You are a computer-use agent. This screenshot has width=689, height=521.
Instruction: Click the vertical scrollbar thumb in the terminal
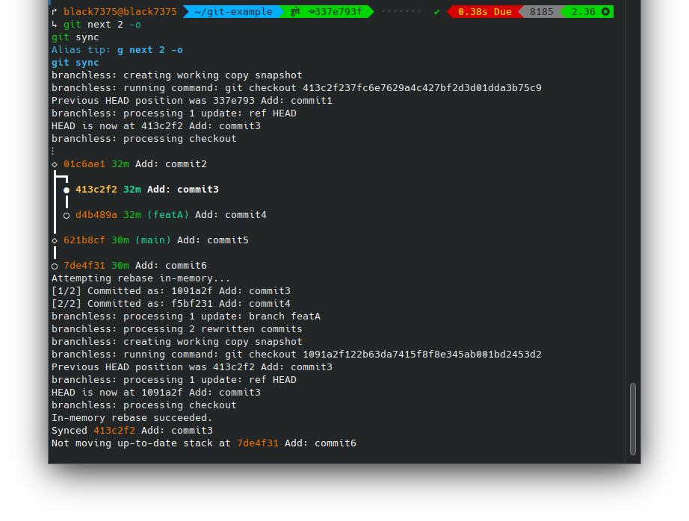(x=633, y=419)
